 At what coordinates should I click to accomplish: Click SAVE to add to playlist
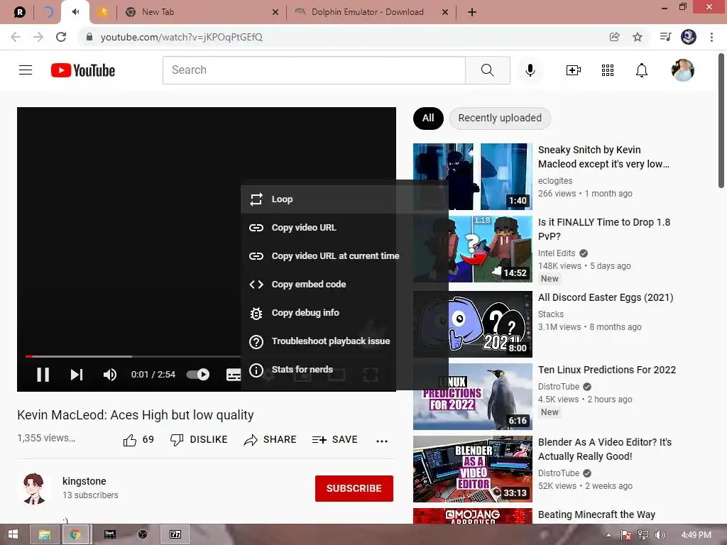click(335, 440)
